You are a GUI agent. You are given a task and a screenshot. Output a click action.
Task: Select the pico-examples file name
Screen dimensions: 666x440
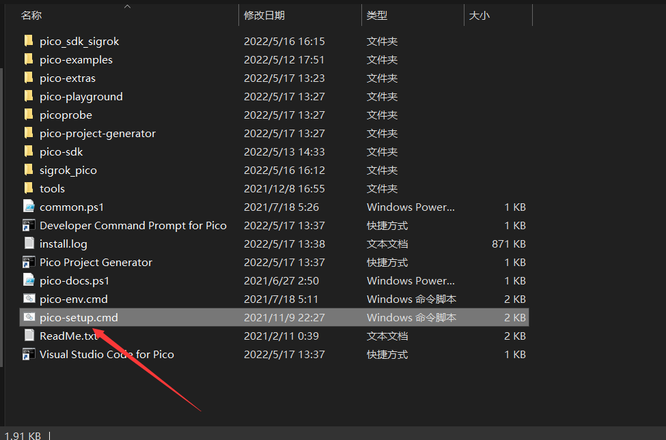(x=76, y=60)
